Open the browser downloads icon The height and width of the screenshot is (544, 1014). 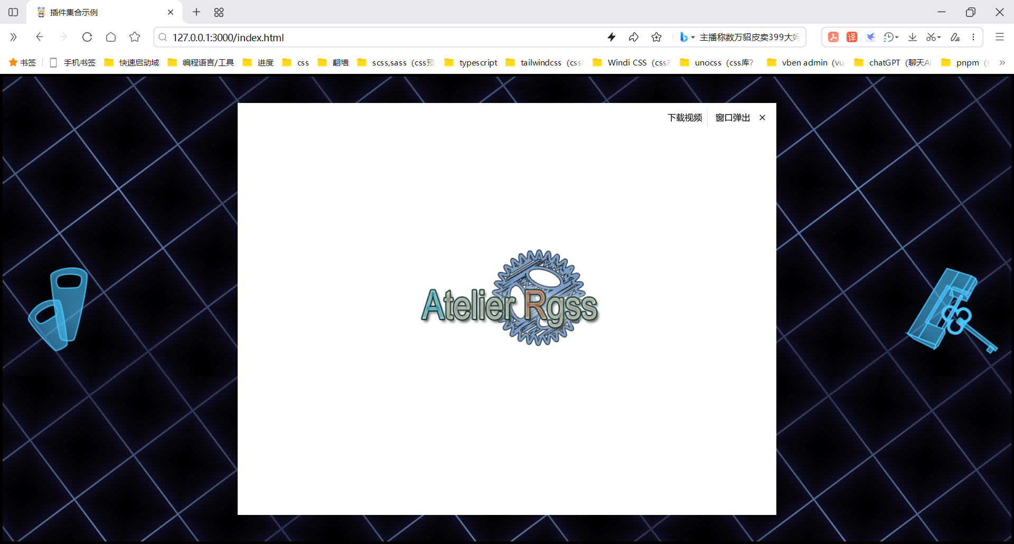point(912,37)
